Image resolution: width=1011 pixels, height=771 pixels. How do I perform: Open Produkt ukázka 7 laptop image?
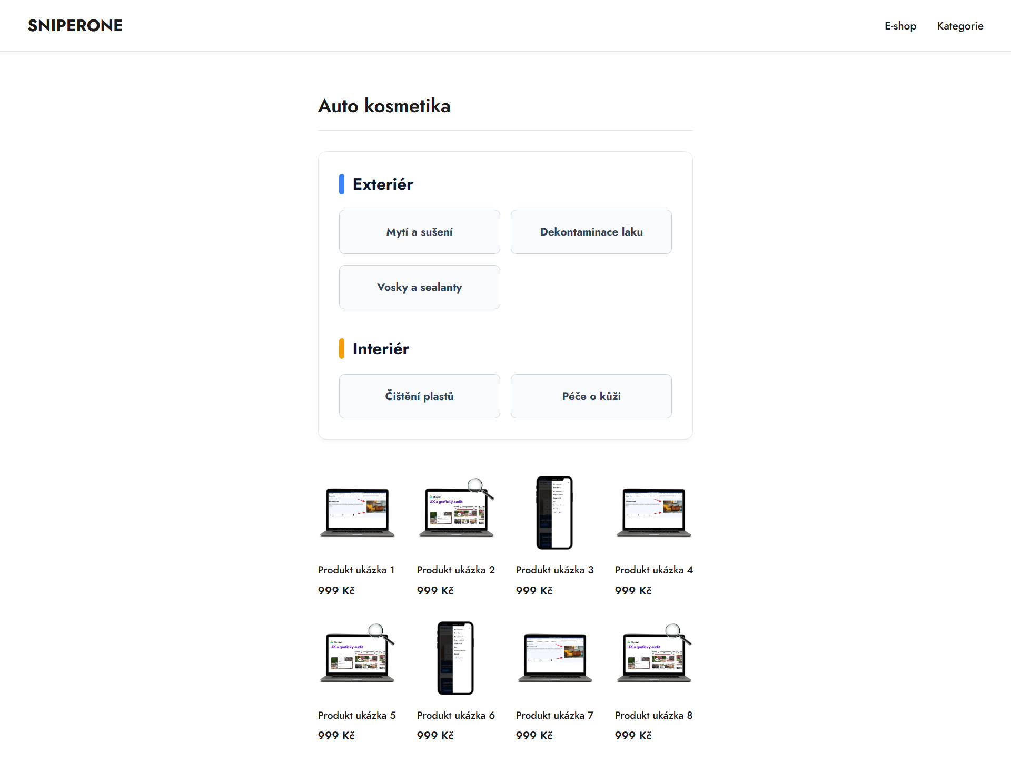tap(554, 658)
